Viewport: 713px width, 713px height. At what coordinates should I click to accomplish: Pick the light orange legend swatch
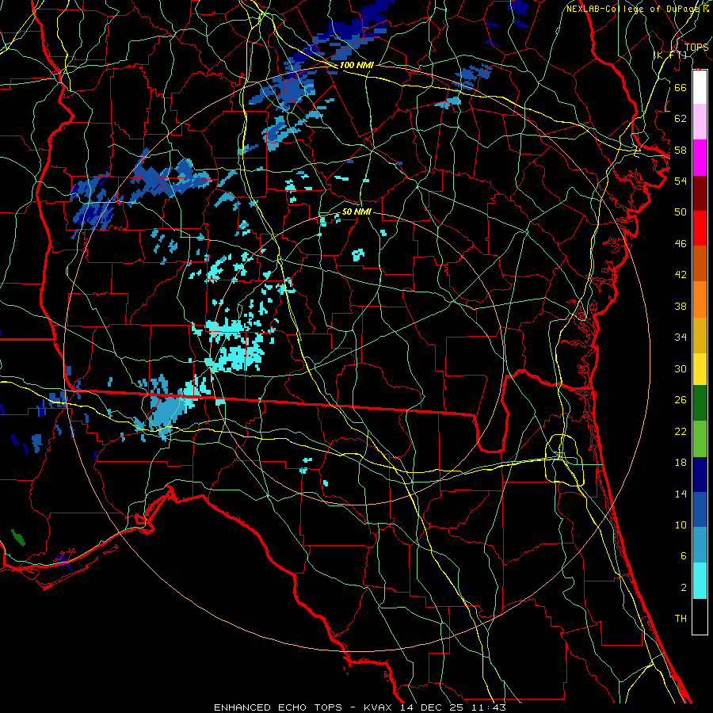700,299
